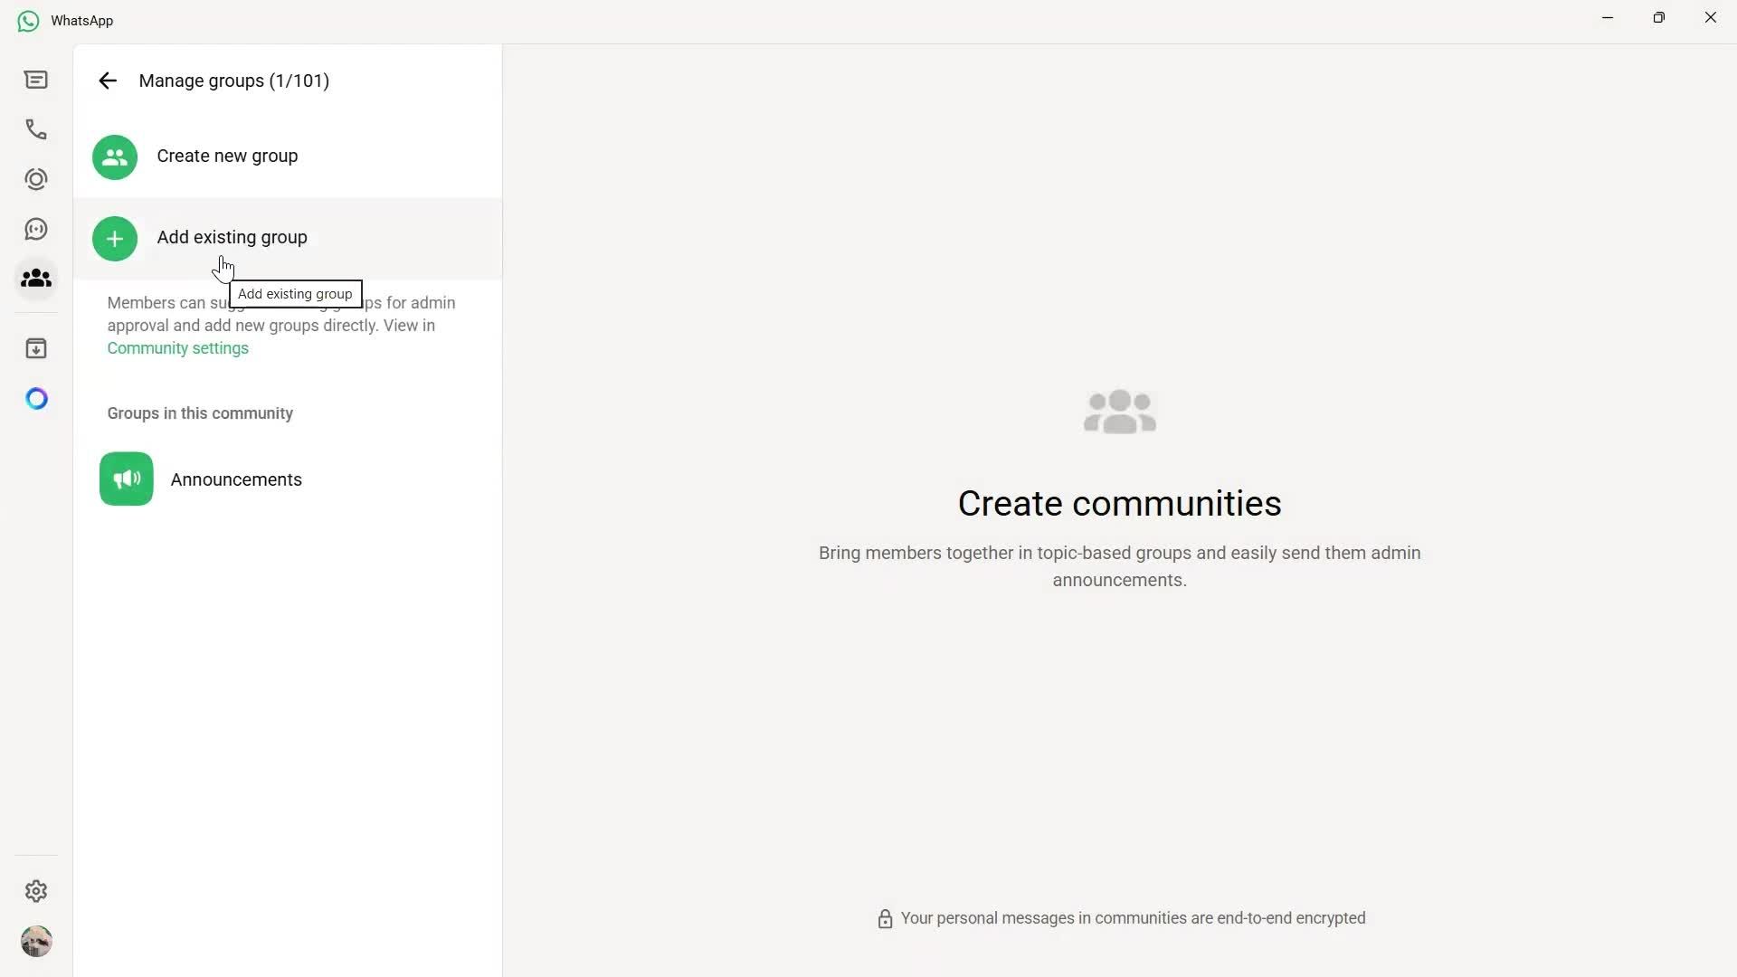This screenshot has width=1737, height=977.
Task: Open Channels from the sidebar
Action: click(35, 229)
